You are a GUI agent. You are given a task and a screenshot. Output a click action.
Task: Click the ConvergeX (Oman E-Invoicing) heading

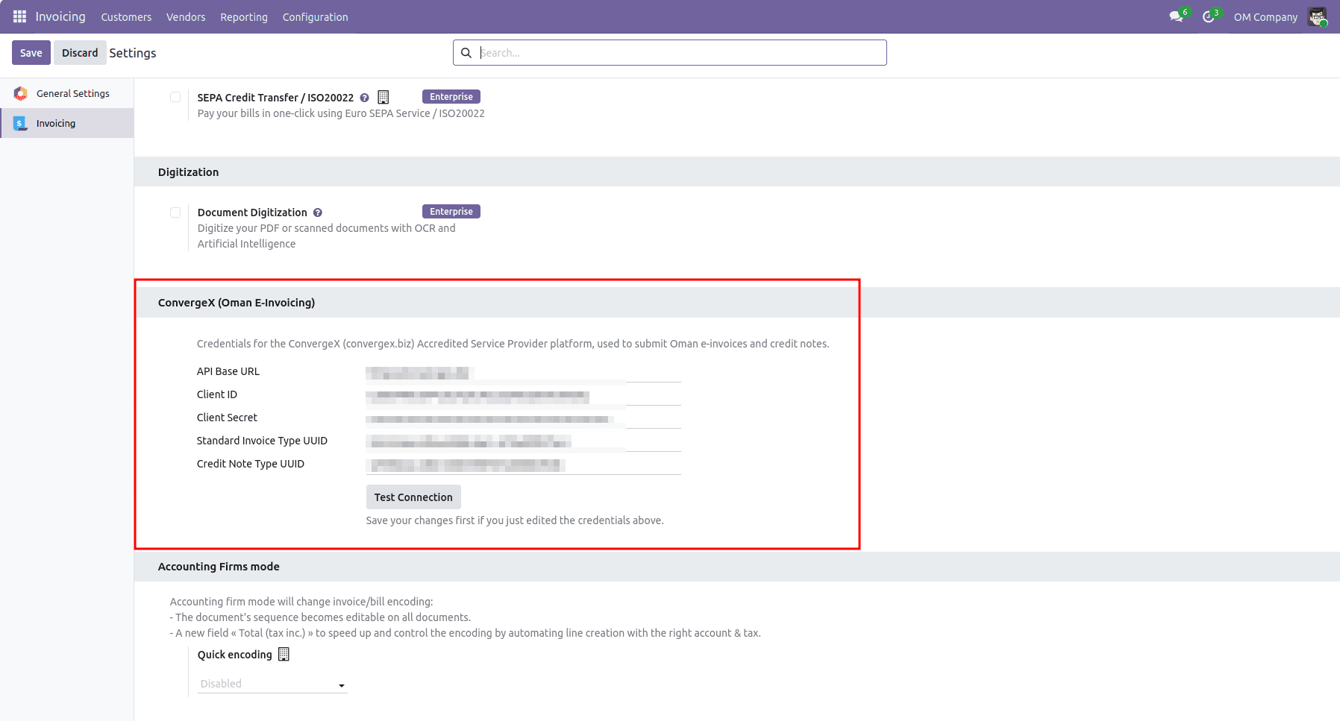[237, 303]
